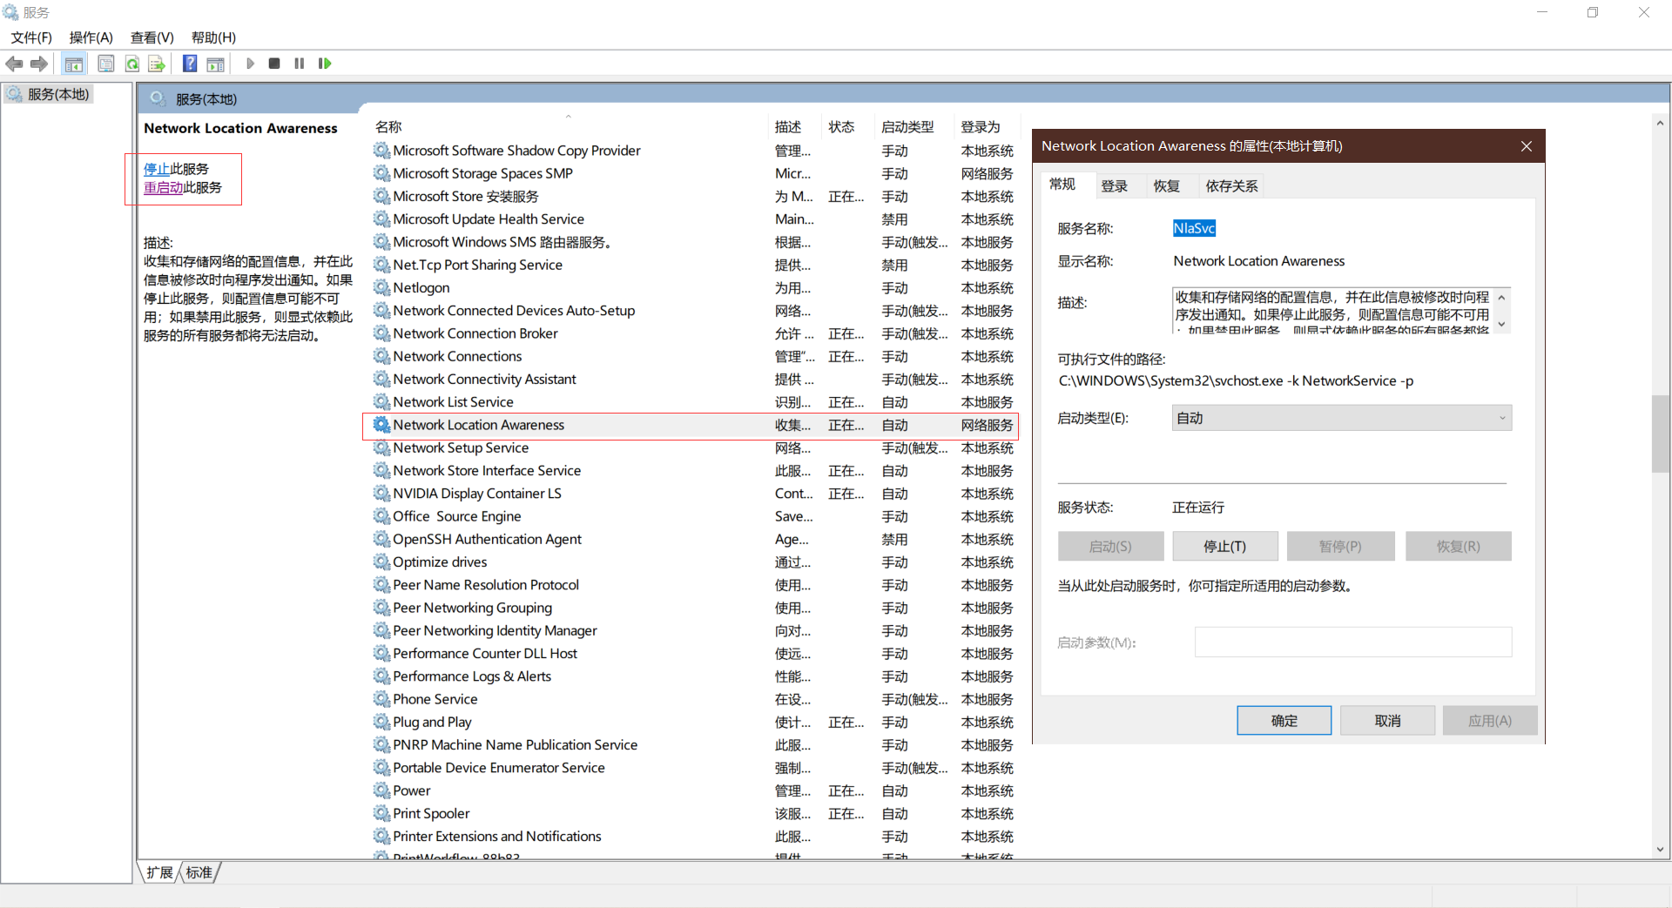Start the selected service using the play icon
The height and width of the screenshot is (908, 1672).
point(250,63)
